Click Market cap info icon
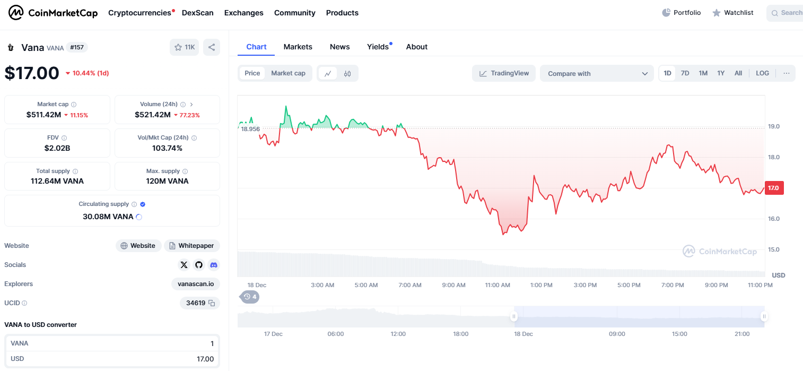 74,105
